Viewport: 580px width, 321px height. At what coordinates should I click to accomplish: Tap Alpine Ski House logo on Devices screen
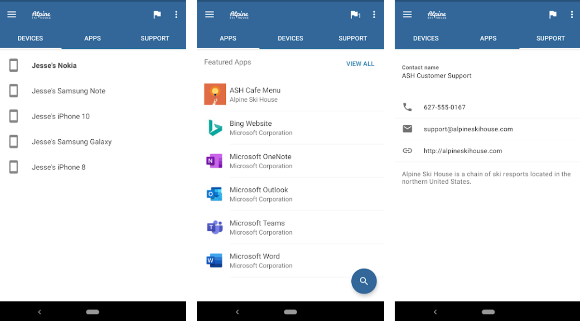[41, 15]
